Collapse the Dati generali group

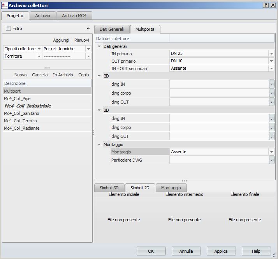(99, 46)
